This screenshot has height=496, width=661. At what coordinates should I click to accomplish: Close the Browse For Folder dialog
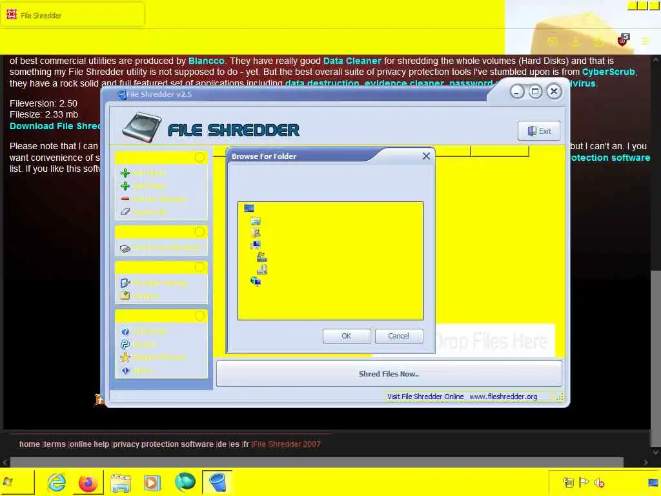[x=426, y=156]
